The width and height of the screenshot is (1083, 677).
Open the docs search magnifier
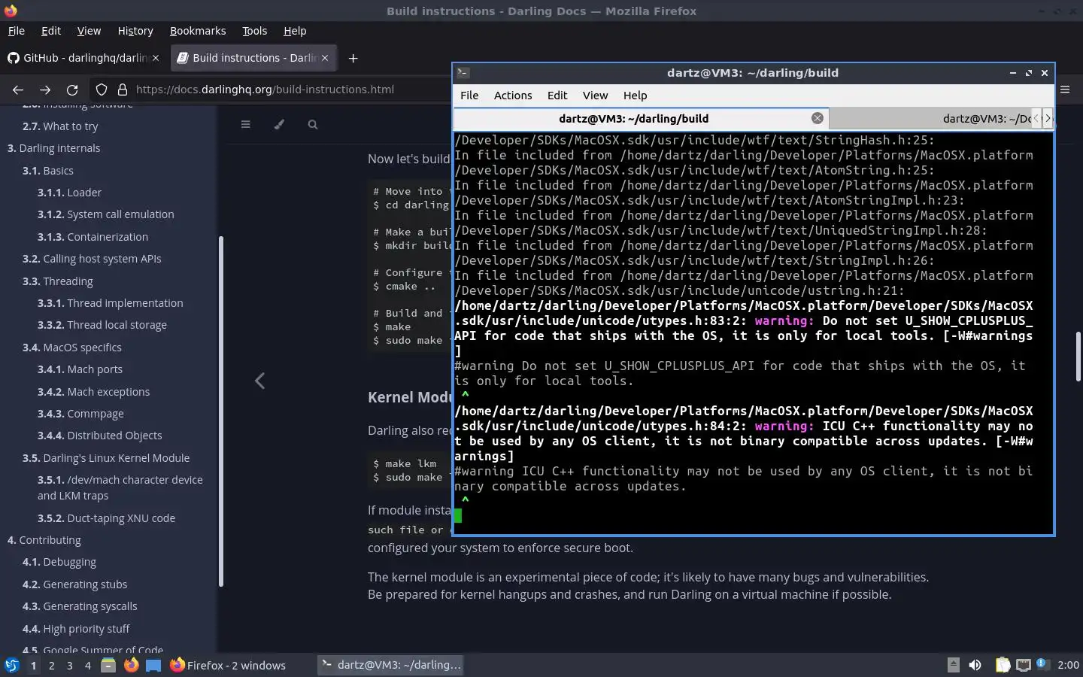[313, 124]
